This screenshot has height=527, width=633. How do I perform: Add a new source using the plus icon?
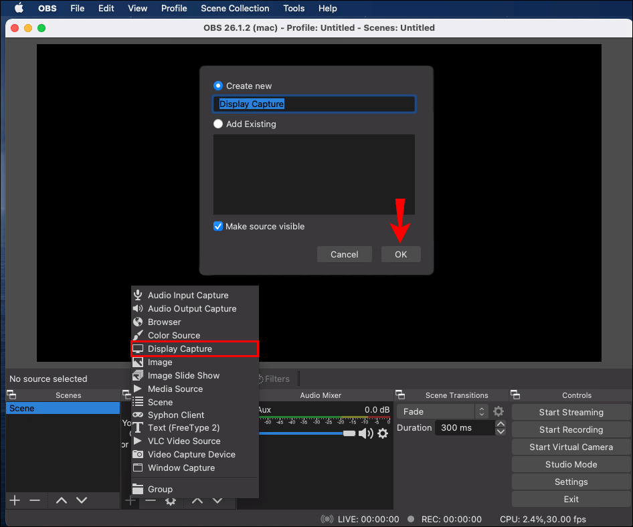(x=130, y=500)
